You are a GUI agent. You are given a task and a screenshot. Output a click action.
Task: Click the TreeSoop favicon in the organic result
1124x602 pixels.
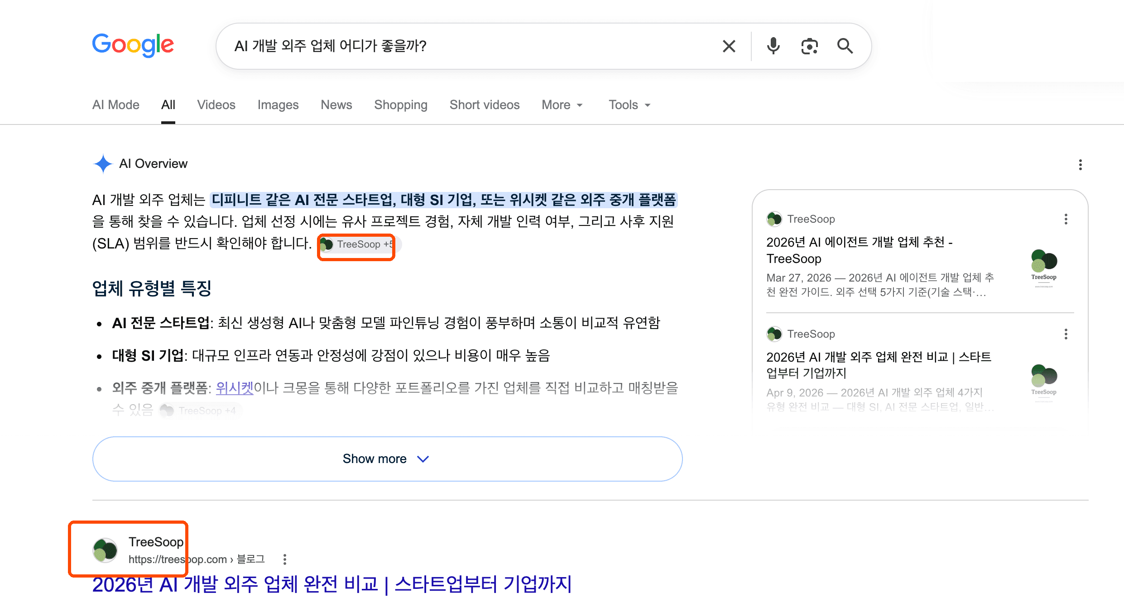click(x=105, y=550)
